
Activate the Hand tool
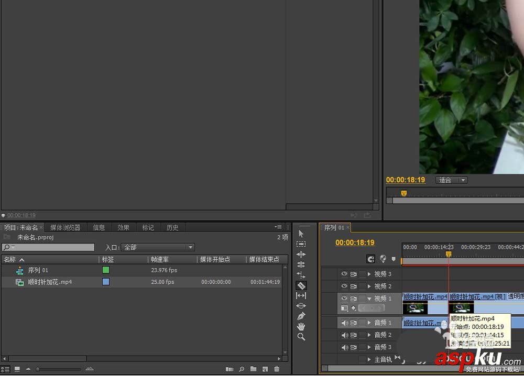[301, 327]
